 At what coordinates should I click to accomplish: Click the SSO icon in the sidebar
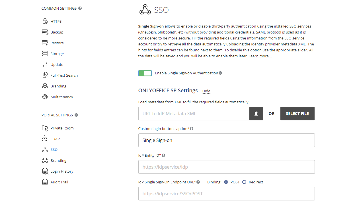(x=45, y=150)
